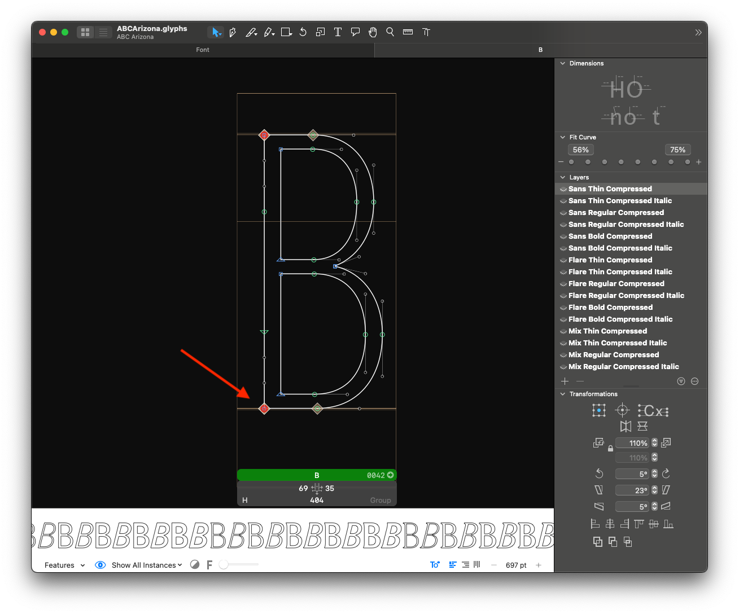Select the Draw (Pen) tool in toolbar
This screenshot has height=614, width=739.
(233, 32)
